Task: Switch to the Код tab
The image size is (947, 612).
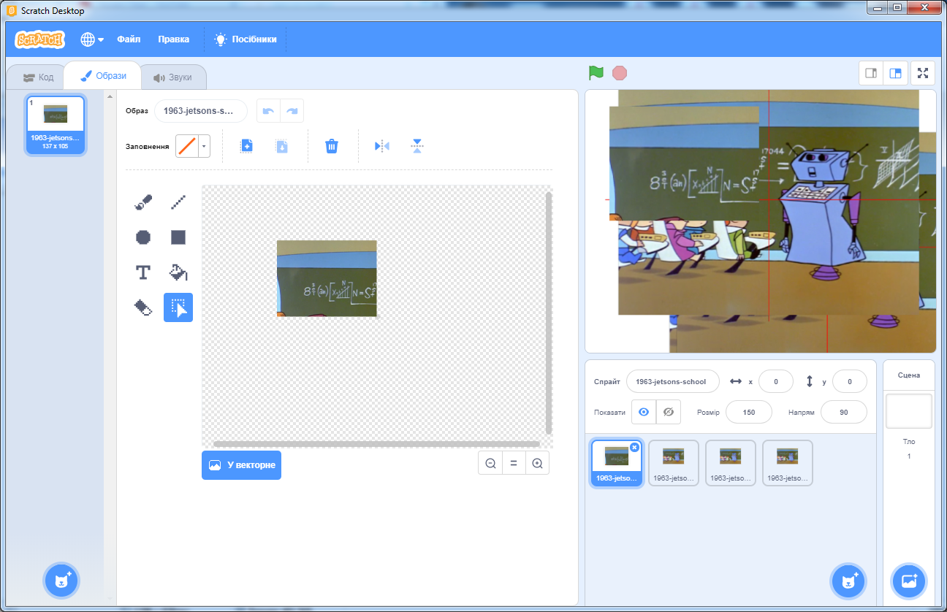Action: pos(38,77)
